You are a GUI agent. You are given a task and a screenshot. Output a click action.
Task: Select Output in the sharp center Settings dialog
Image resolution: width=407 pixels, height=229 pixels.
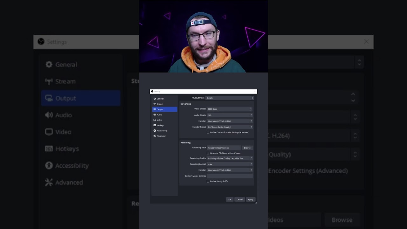(x=165, y=109)
